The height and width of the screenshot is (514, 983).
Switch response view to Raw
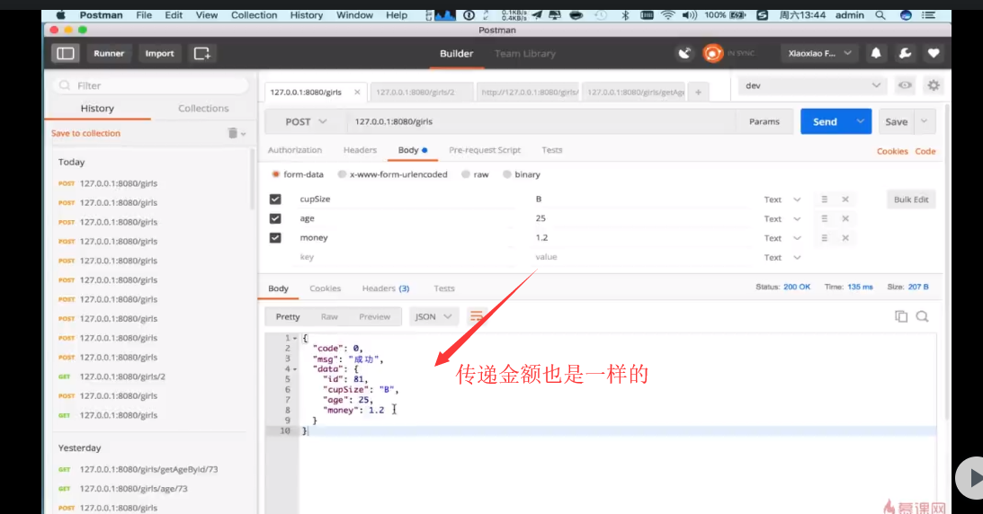click(x=329, y=316)
